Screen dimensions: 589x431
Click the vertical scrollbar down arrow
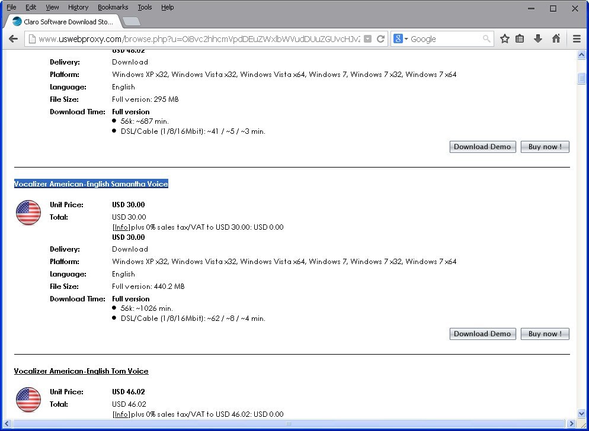(x=581, y=413)
